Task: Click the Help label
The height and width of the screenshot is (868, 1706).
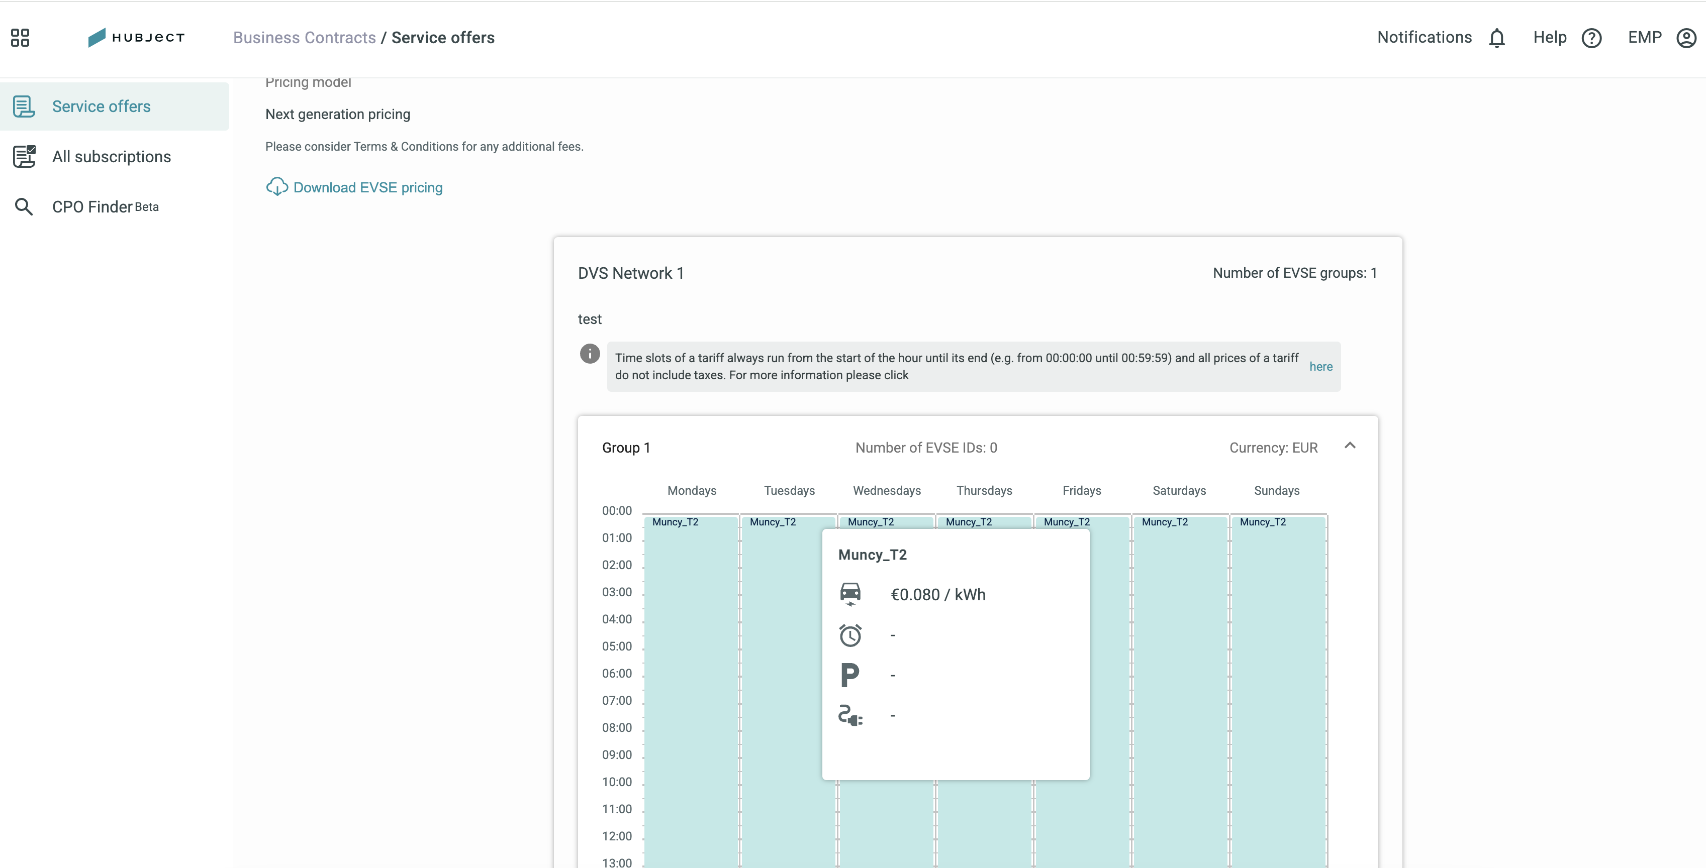Action: tap(1550, 38)
